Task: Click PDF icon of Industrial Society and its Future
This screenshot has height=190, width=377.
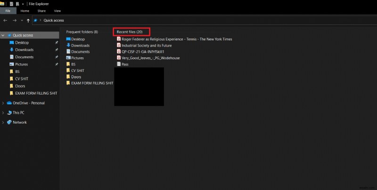Action: pyautogui.click(x=119, y=45)
